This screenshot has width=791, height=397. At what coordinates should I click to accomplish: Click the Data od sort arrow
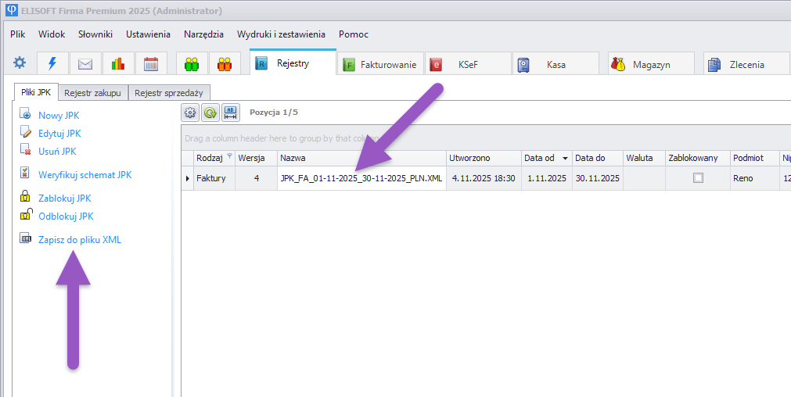point(565,158)
